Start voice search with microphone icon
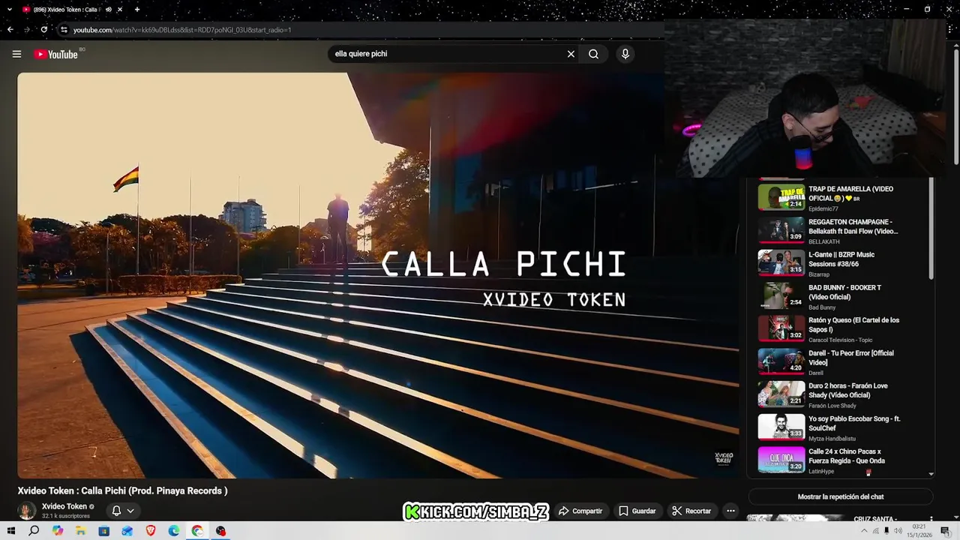Image resolution: width=960 pixels, height=540 pixels. pos(625,54)
